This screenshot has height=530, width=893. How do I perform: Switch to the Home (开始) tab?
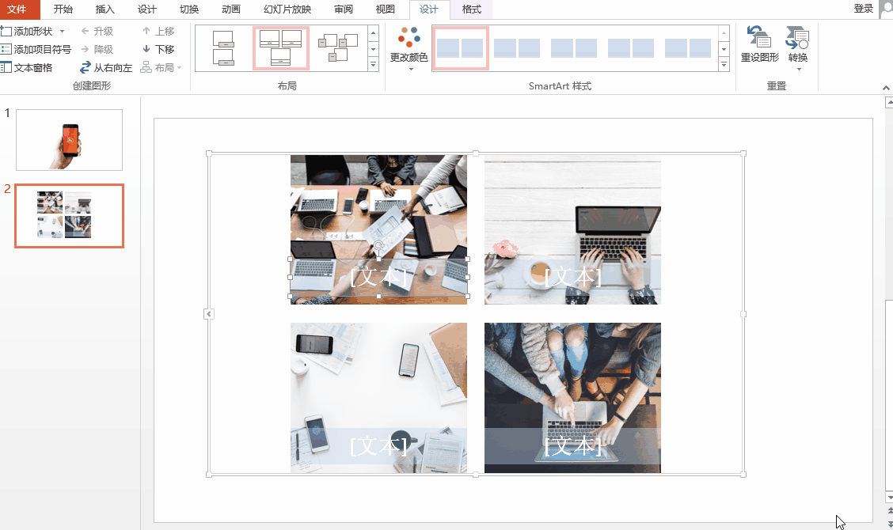click(63, 9)
